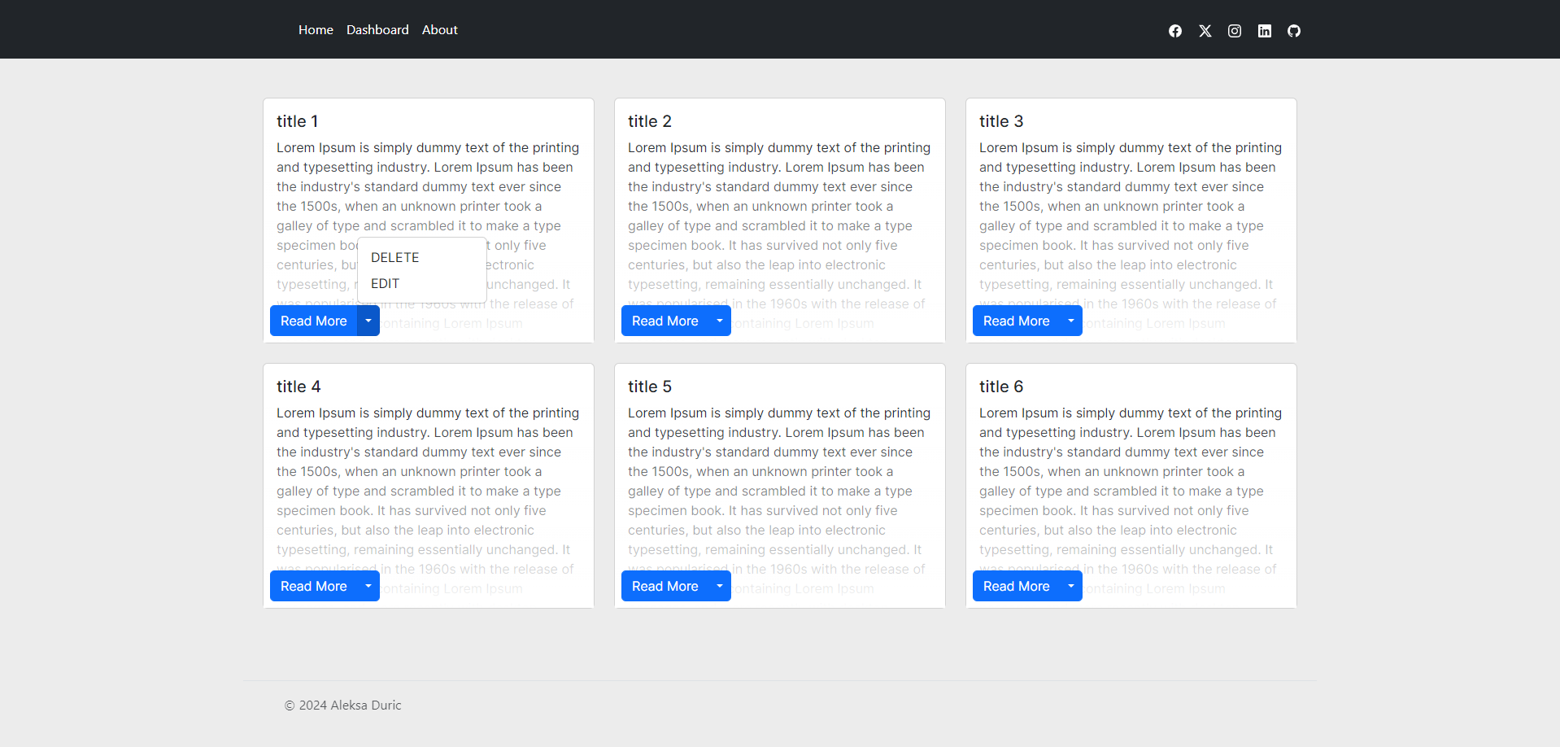Click the X (Twitter) icon

click(1205, 31)
